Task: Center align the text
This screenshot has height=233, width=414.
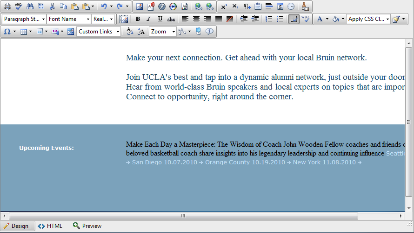Action: click(x=196, y=19)
